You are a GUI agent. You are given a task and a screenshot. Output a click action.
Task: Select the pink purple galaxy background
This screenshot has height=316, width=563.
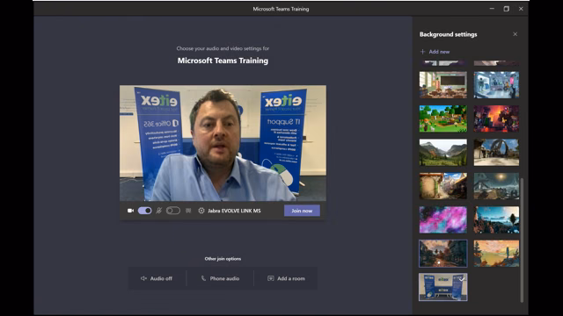[443, 219]
